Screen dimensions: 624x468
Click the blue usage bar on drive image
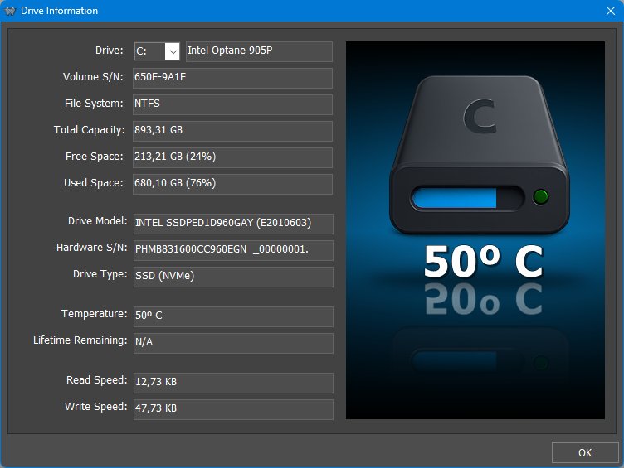pyautogui.click(x=454, y=198)
